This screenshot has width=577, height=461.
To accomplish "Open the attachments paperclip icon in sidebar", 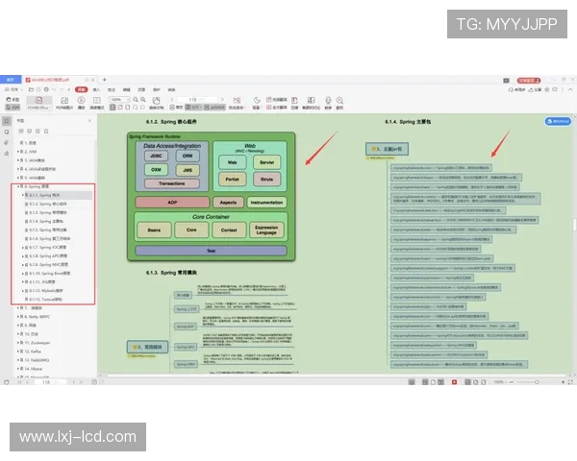I will click(x=7, y=143).
